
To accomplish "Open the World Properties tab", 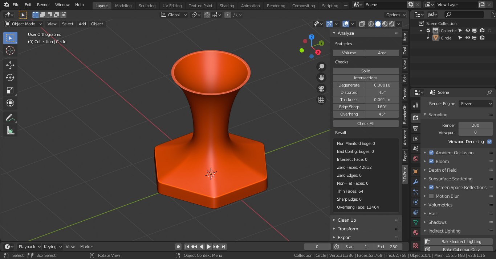I will [415, 158].
